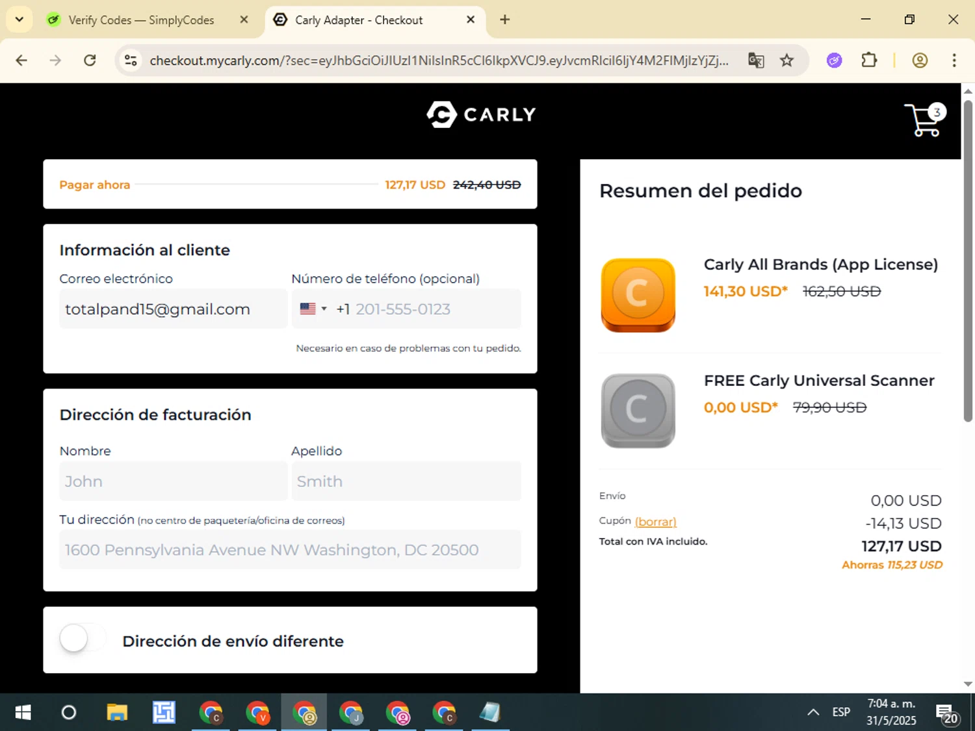Close the Carly Adapter Checkout tab
Screen dimensions: 975x731
pyautogui.click(x=471, y=19)
